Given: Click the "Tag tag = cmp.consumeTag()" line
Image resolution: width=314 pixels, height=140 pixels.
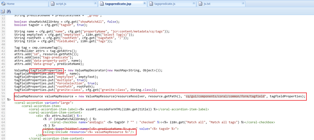Looking at the screenshot, I should click(x=38, y=48).
